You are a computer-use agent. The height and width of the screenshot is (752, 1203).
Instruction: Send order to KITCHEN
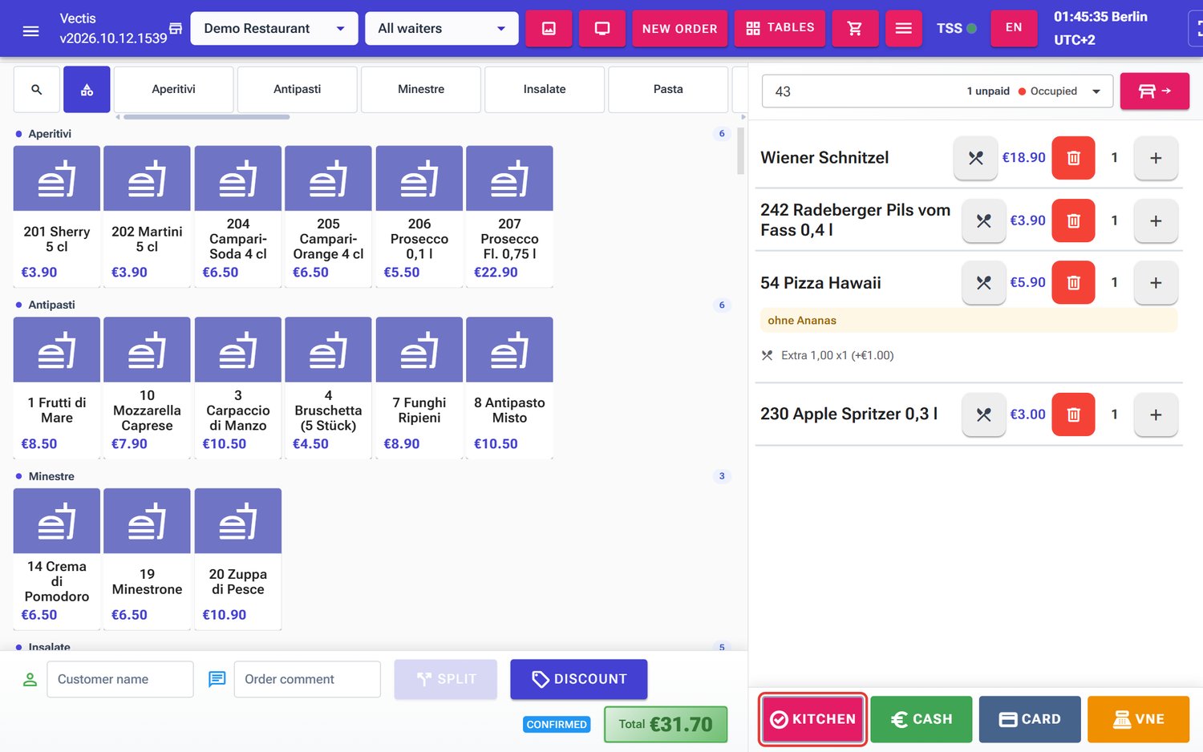812,719
